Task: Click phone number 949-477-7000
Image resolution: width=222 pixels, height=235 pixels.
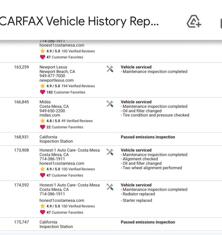Action: point(52,76)
